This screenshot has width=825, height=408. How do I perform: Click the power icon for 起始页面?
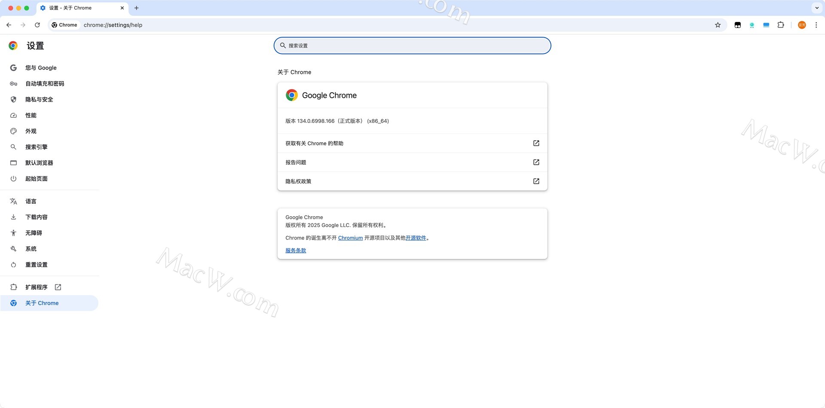(x=13, y=179)
